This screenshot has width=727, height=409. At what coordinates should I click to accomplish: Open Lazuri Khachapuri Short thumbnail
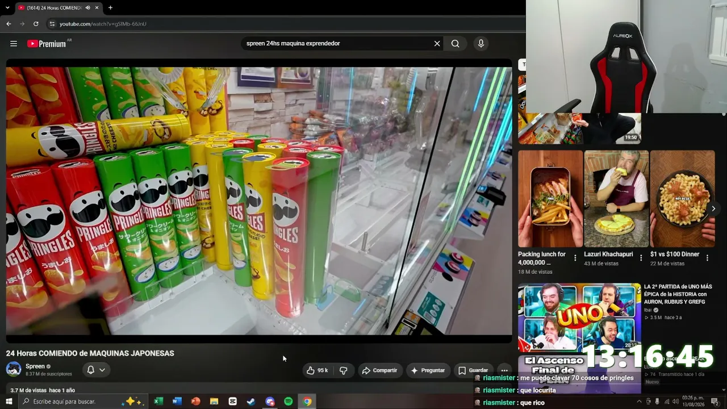click(616, 198)
